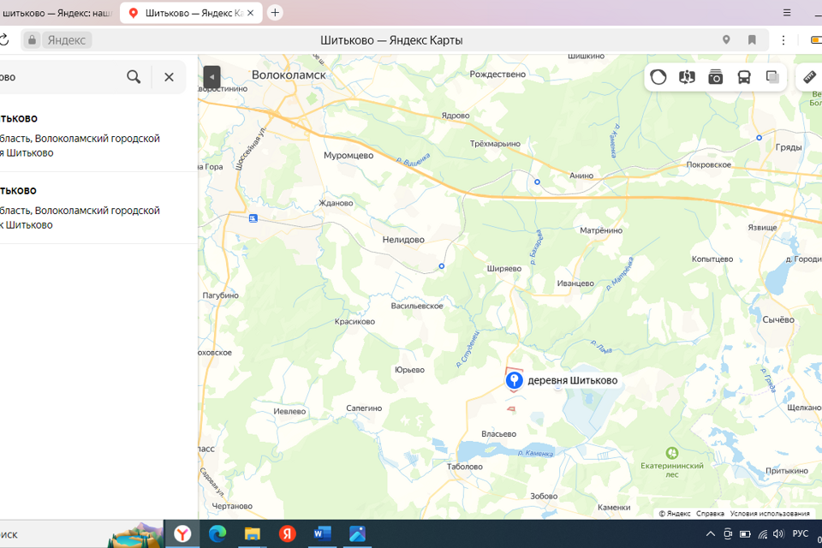Select the ruler distance tool
Viewport: 822px width, 548px height.
coord(810,77)
